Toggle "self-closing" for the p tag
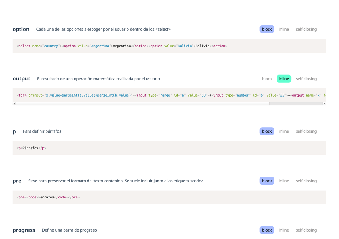Viewport: 339px width, 239px height. tap(306, 131)
